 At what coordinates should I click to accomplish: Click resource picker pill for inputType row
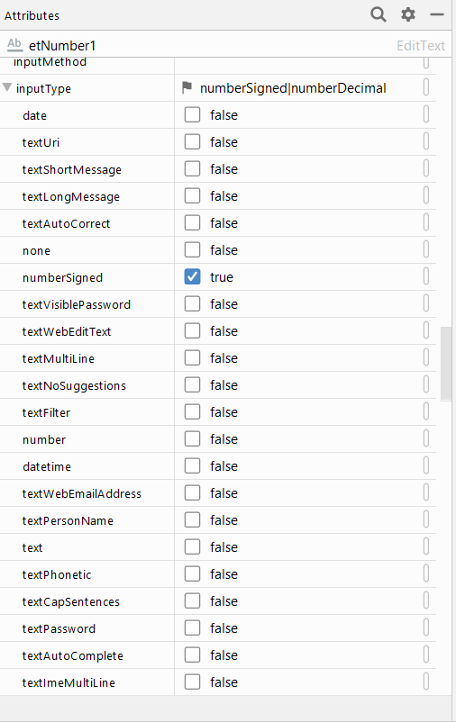tap(426, 87)
